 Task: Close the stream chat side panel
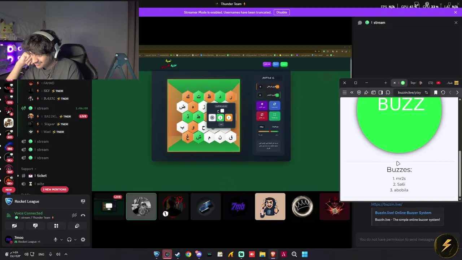click(456, 22)
